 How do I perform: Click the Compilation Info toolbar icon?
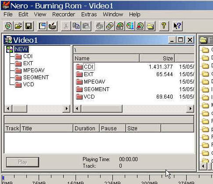point(42,26)
